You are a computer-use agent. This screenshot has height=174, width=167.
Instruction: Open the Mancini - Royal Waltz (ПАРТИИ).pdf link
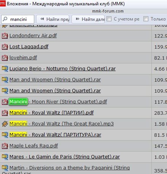[51, 113]
